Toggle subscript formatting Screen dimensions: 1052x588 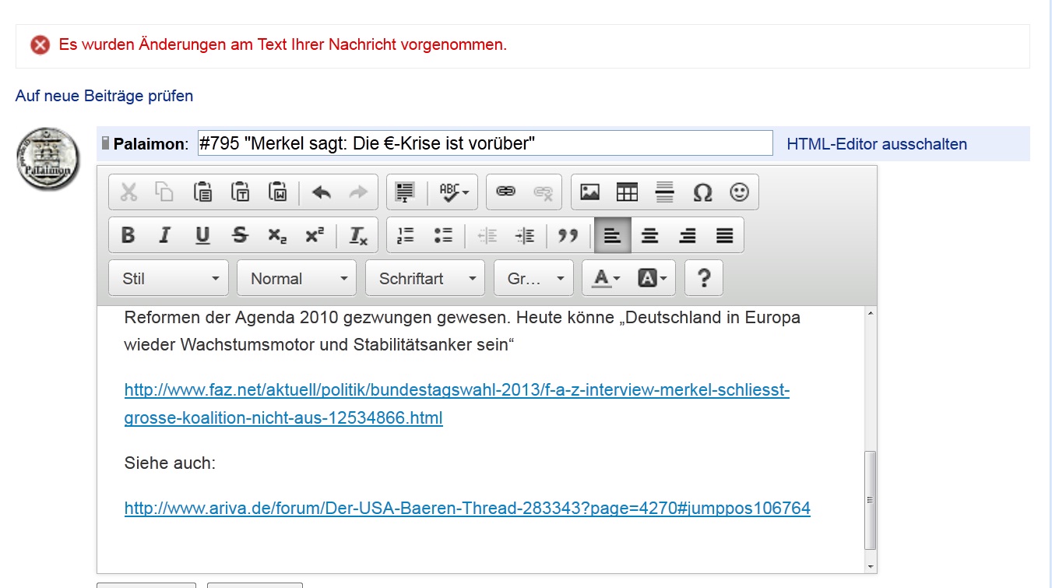click(277, 235)
